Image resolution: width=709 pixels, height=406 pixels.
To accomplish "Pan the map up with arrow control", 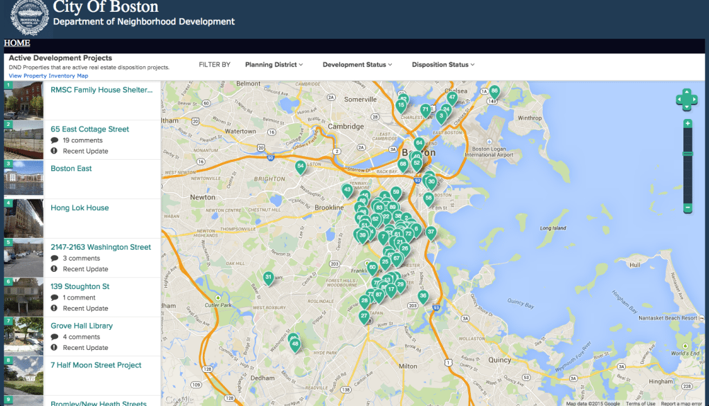I will tap(687, 91).
